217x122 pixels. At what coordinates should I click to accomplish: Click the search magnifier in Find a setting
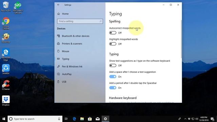(100, 21)
